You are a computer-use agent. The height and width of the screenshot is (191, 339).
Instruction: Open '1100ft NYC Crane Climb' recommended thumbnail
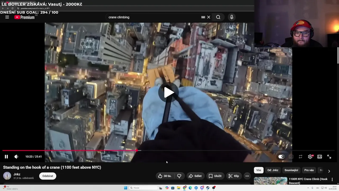click(270, 181)
